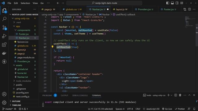Open the View menu
This screenshot has width=198, height=111.
(35, 3)
